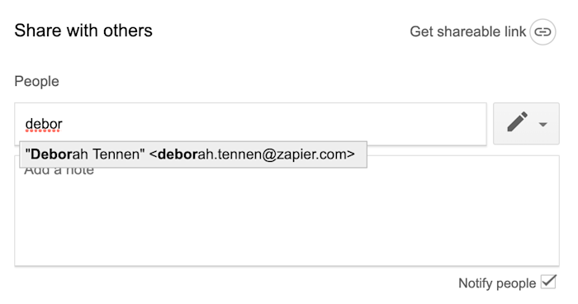Click the People field label
Screen dimensions: 578x304
[36, 81]
